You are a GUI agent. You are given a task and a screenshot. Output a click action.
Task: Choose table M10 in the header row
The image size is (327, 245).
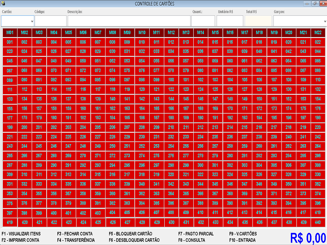pos(142,33)
